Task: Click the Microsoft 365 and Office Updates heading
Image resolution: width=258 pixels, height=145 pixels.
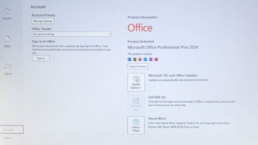Action: tap(173, 75)
